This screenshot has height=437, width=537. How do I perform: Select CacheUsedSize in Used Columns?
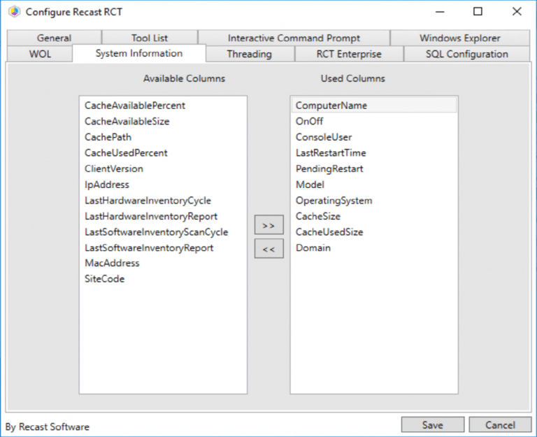pos(374,232)
